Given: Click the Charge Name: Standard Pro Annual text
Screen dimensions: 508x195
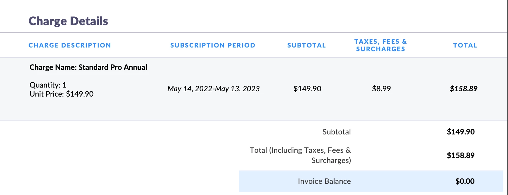Looking at the screenshot, I should (x=88, y=67).
